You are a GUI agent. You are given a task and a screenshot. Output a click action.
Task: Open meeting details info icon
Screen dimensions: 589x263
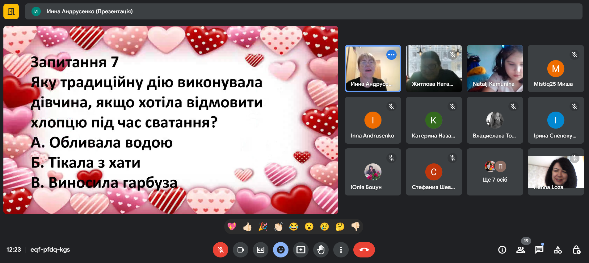coord(502,250)
